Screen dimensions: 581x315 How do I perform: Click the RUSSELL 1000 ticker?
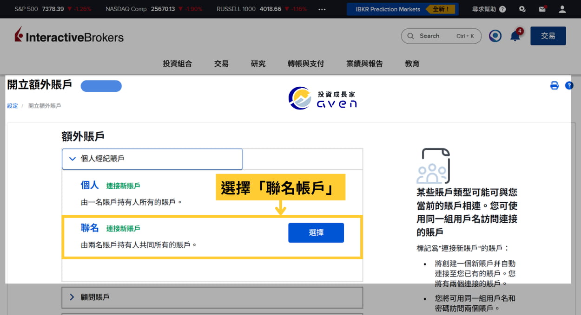pyautogui.click(x=262, y=9)
